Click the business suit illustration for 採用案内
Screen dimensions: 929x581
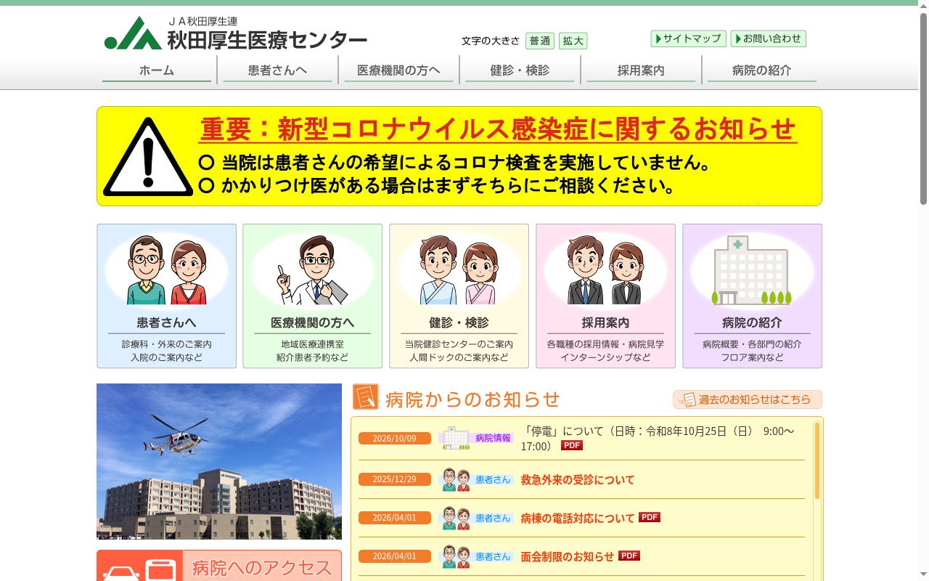[x=605, y=270]
